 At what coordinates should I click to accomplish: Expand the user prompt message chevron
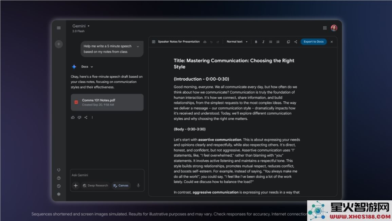[x=138, y=46]
